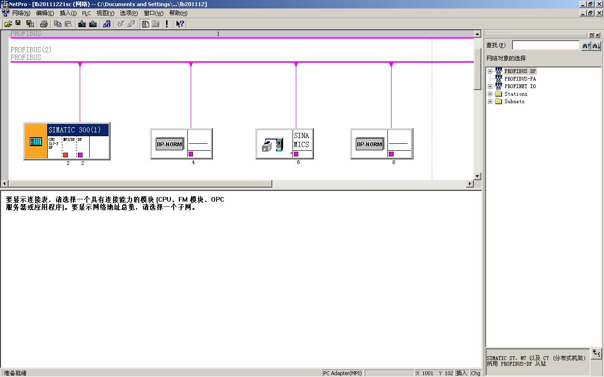The height and width of the screenshot is (377, 604).
Task: Click the magenta square of the address 8 slave
Action: tap(391, 154)
